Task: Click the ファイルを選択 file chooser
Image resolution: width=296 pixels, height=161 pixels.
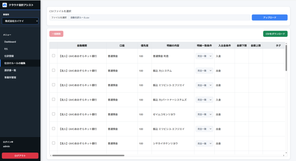Action: [x=59, y=17]
